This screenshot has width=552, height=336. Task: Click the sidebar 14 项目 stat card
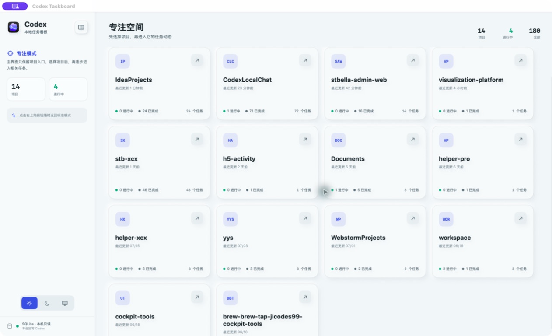[x=26, y=89]
